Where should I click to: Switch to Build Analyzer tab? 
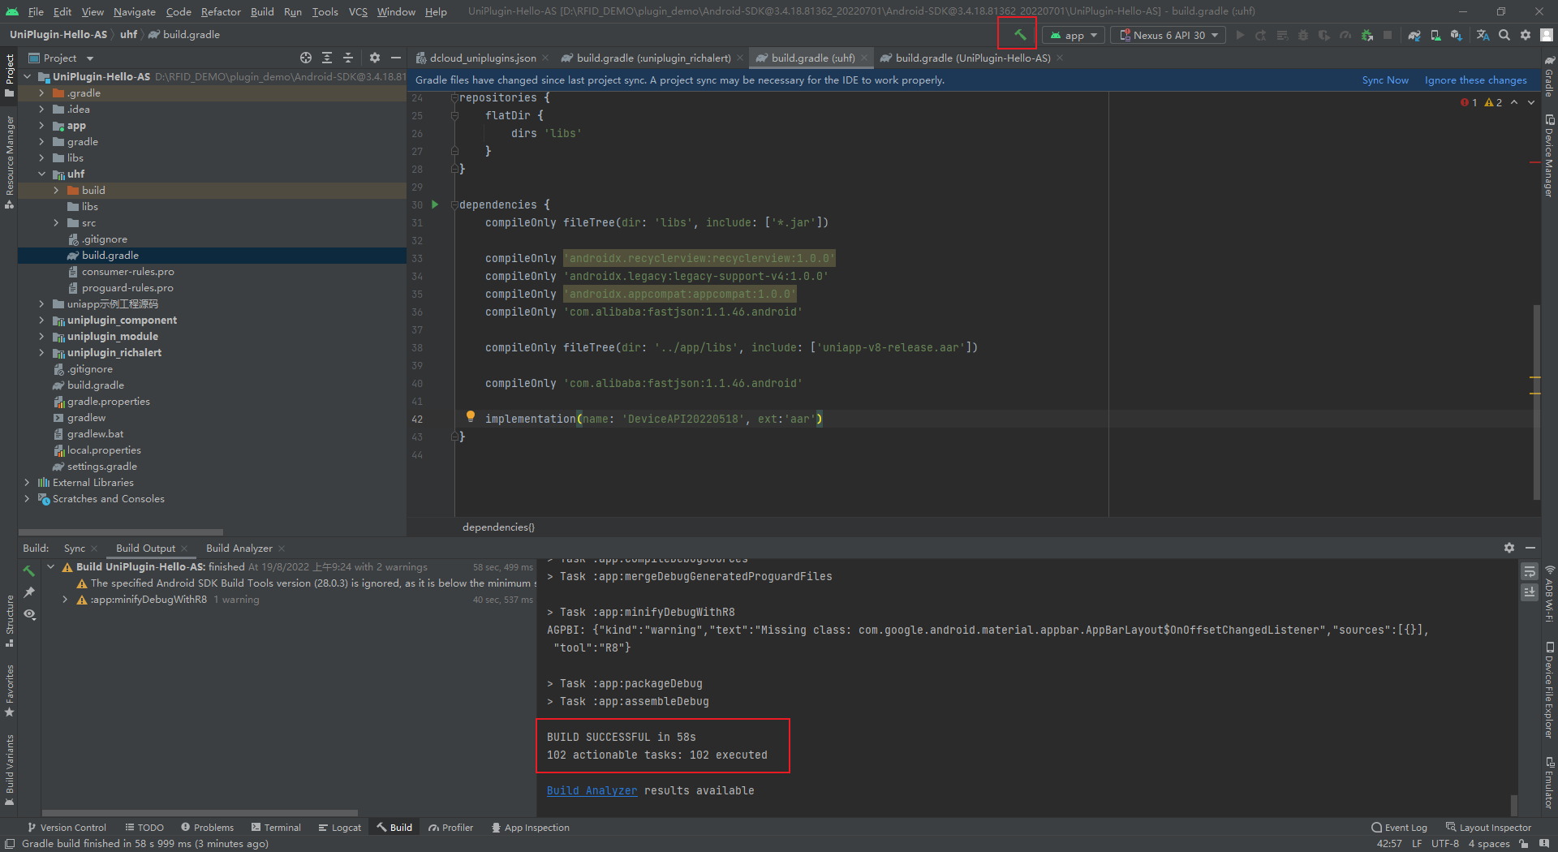click(x=239, y=548)
